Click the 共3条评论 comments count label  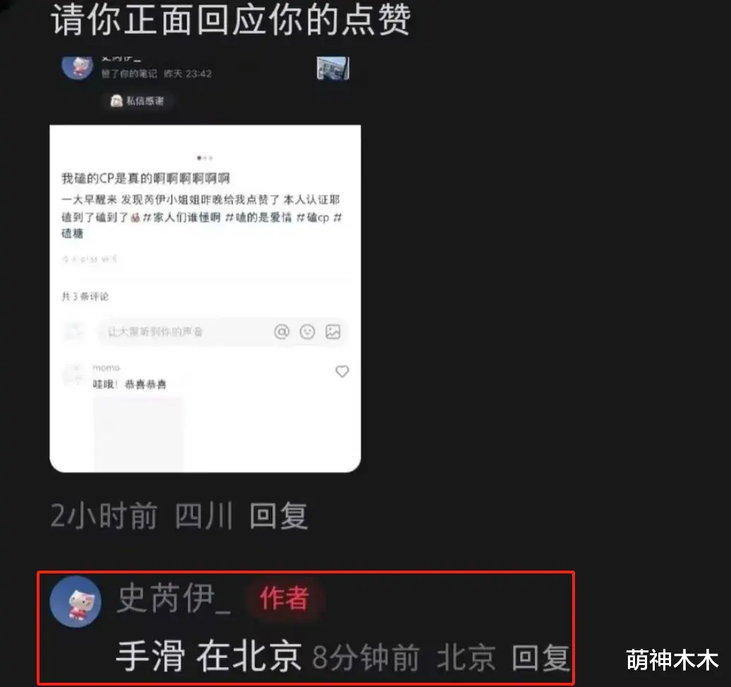85,296
